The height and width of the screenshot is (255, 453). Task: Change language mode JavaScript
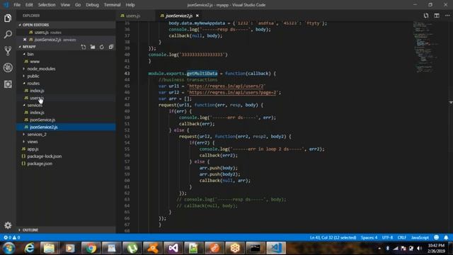pos(420,237)
